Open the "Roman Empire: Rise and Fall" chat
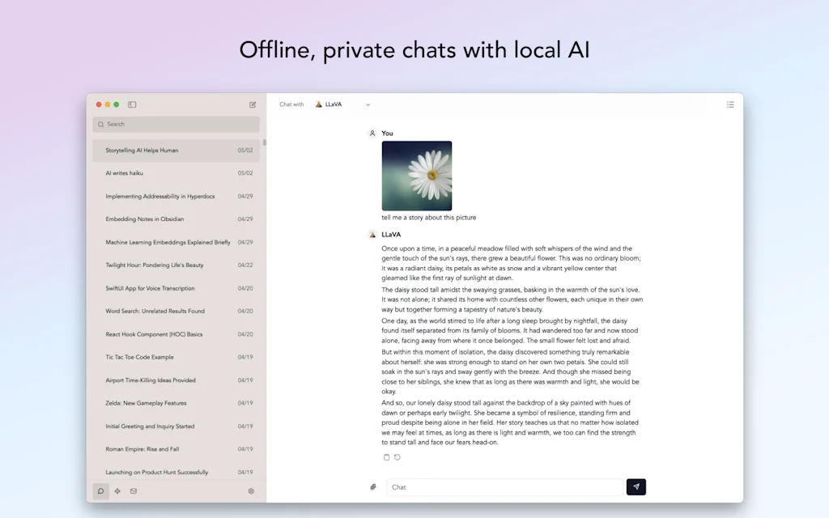This screenshot has height=518, width=829. (176, 449)
